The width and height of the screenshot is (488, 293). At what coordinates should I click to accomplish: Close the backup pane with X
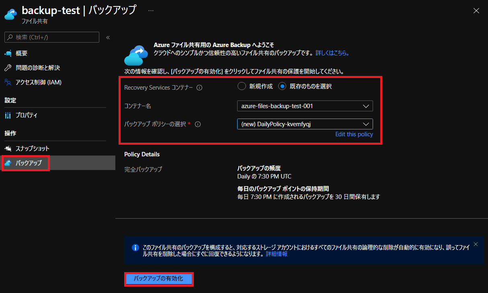pyautogui.click(x=476, y=11)
